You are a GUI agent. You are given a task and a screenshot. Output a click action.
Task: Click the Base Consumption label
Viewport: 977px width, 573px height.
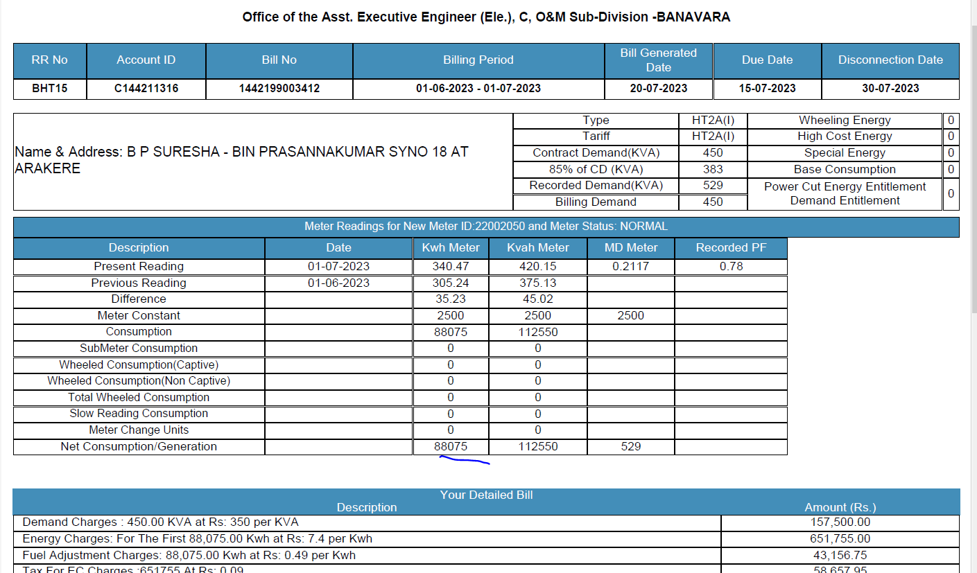[x=845, y=170]
